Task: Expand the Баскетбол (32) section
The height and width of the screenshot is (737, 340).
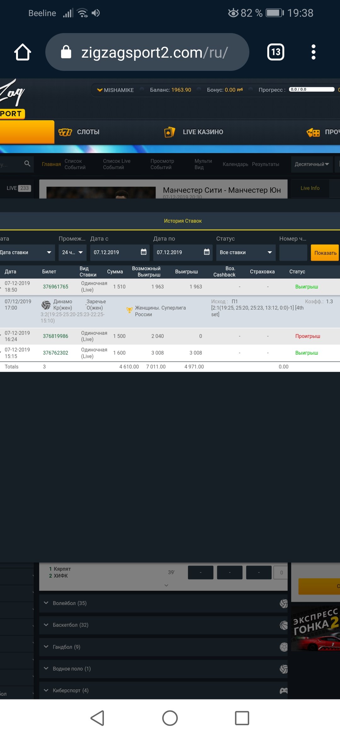Action: click(70, 625)
